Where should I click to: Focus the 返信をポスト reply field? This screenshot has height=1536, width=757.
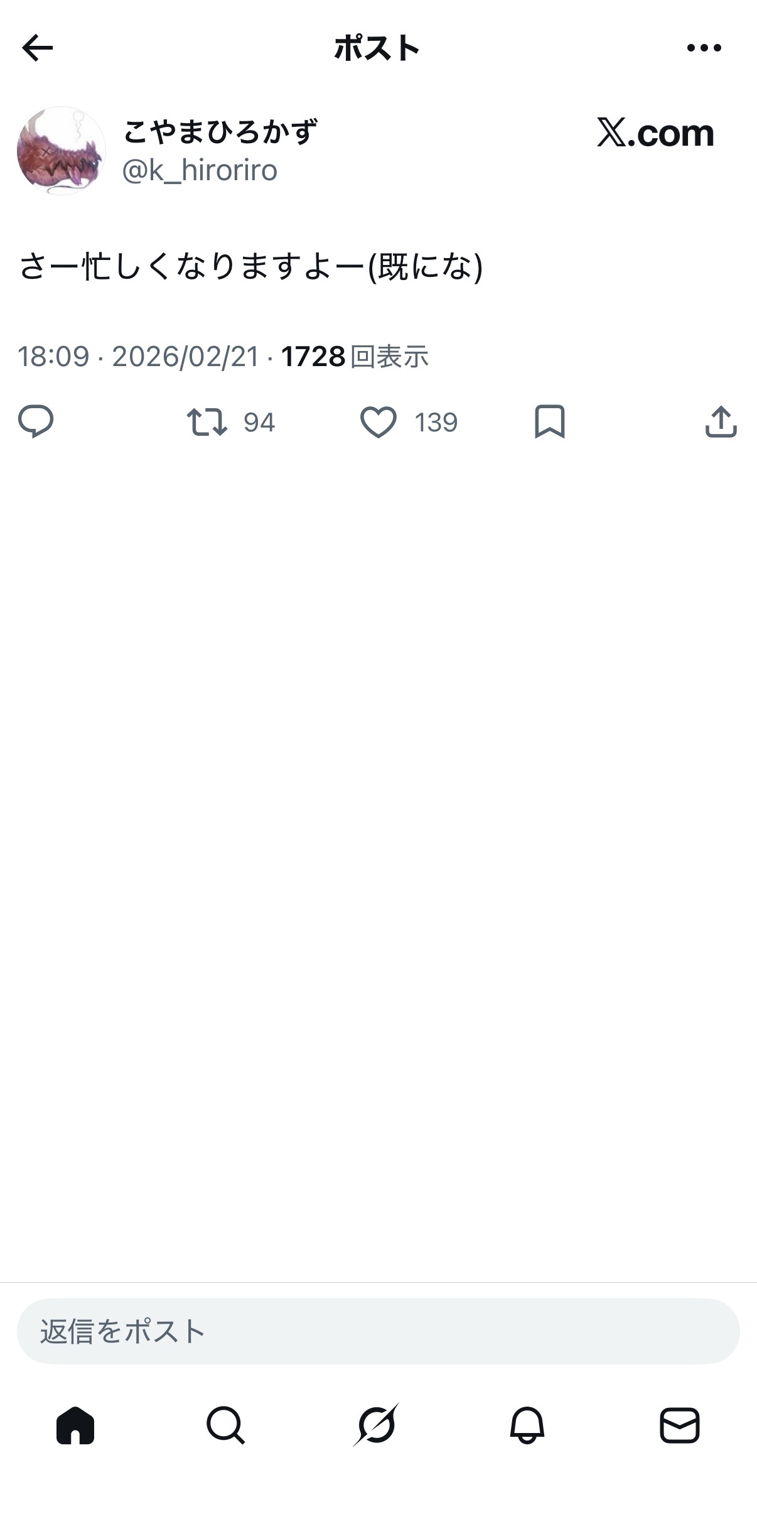(378, 1331)
